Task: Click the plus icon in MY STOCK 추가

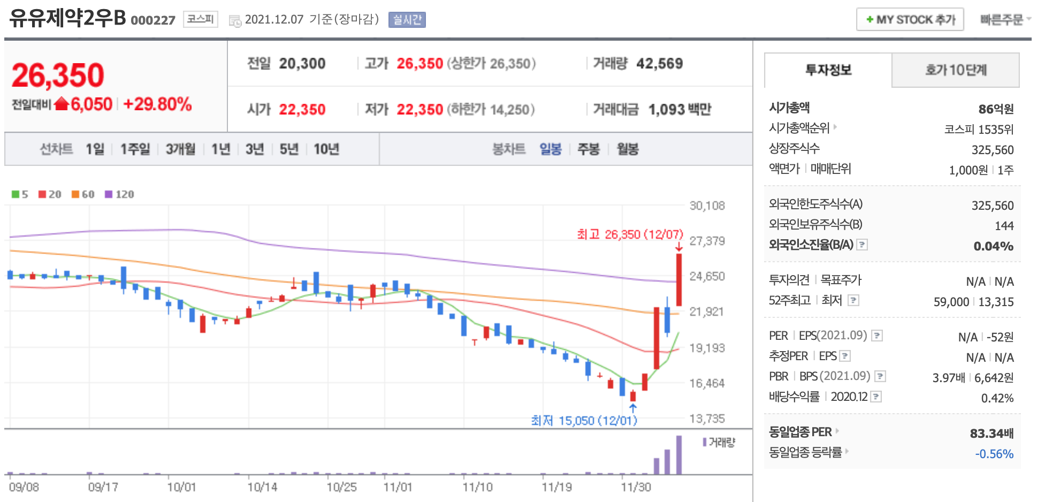Action: [870, 20]
